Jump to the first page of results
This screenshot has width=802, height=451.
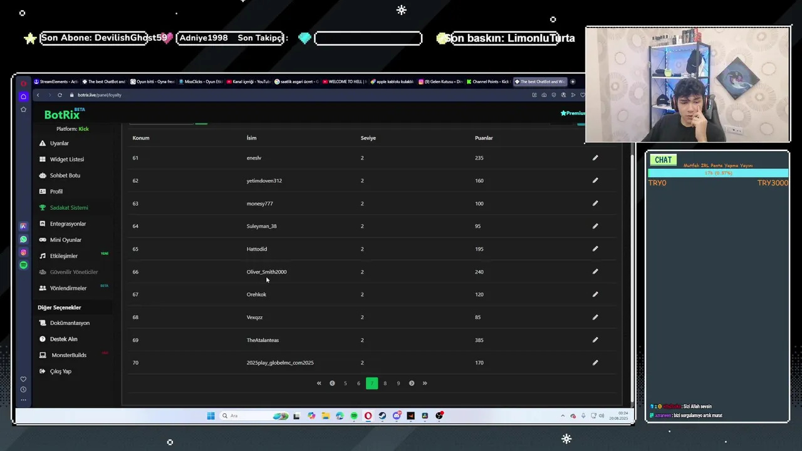[x=319, y=383]
